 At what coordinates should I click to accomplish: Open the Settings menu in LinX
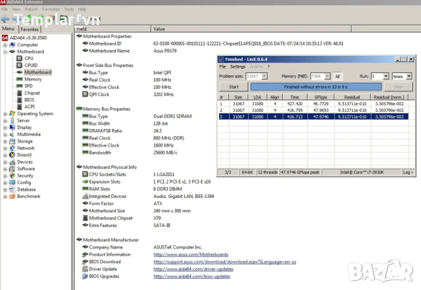[237, 66]
